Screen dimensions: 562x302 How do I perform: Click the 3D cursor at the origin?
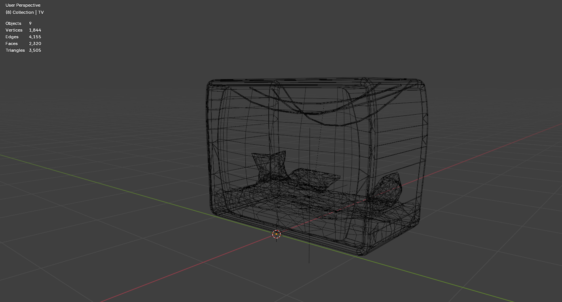[276, 234]
